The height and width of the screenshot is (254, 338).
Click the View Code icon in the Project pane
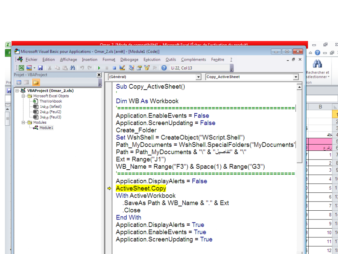tap(19, 82)
